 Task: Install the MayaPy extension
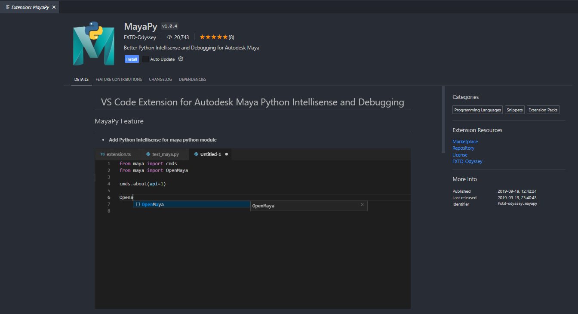(x=132, y=59)
